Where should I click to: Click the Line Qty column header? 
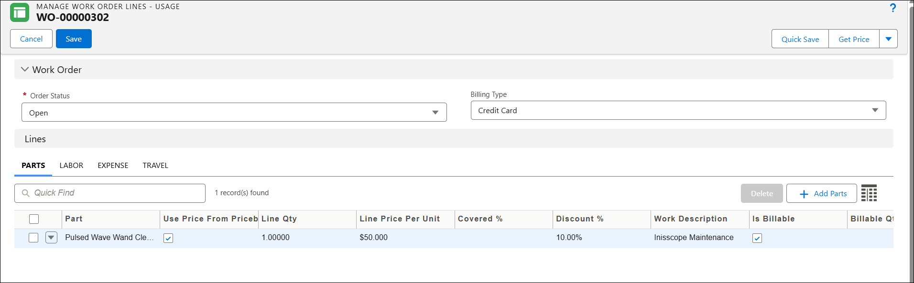[307, 219]
